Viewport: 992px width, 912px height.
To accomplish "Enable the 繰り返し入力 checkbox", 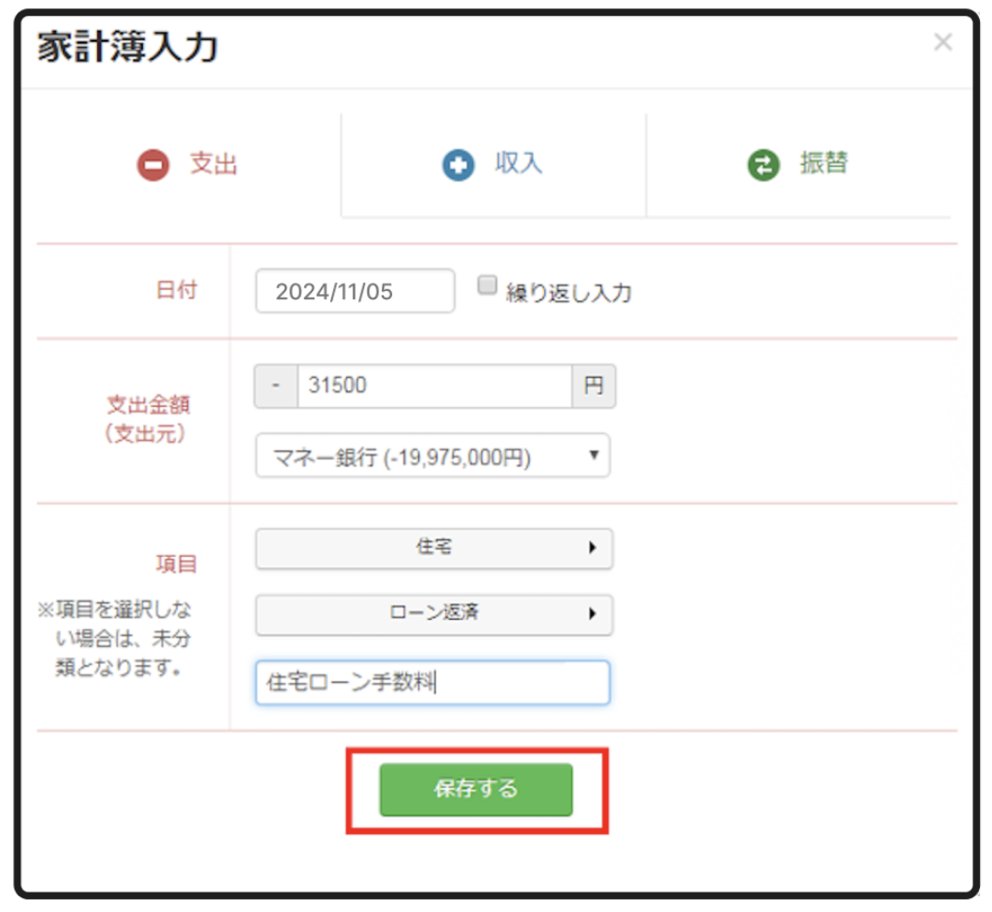I will point(487,285).
